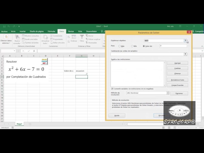This screenshot has height=153, width=204.
Task: Select the Máx radio button
Action: point(120,46)
